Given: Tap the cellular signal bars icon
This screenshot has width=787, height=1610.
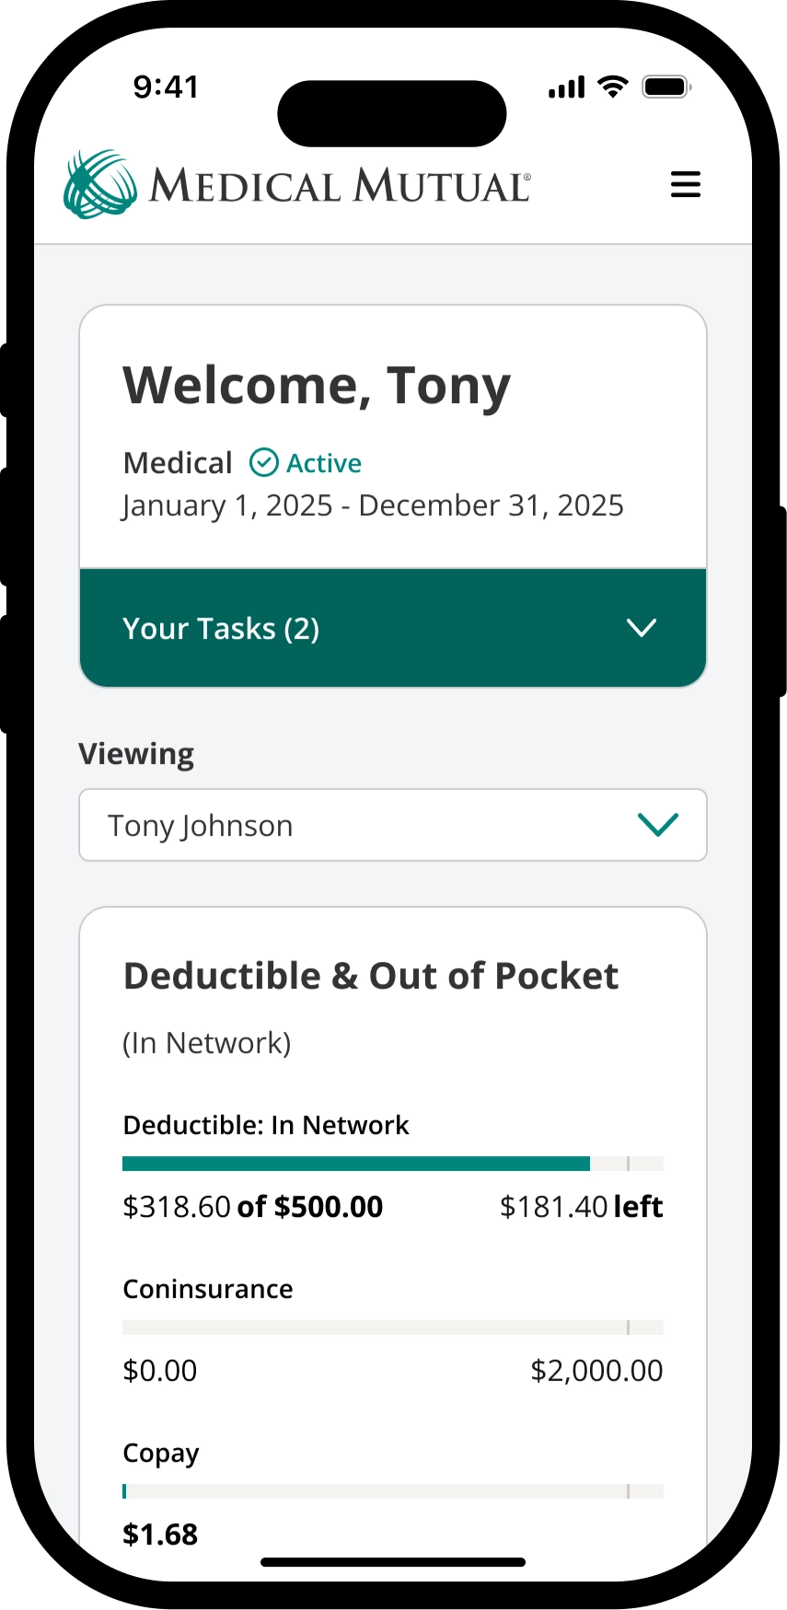Looking at the screenshot, I should click(566, 87).
